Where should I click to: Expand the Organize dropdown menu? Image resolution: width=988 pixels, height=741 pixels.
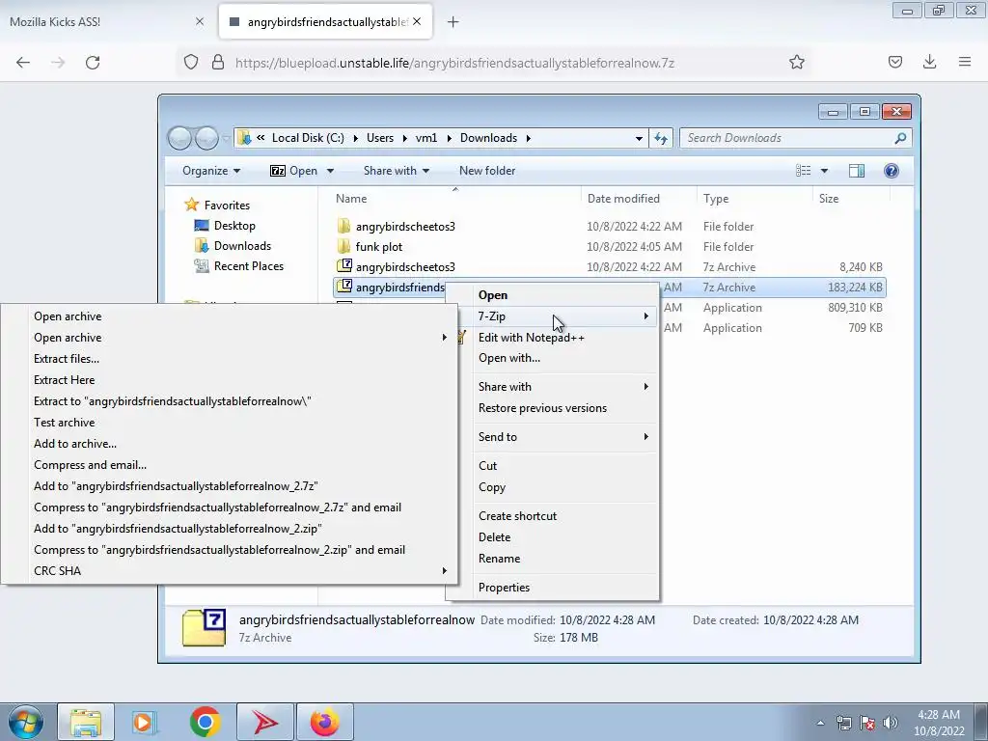pos(211,171)
